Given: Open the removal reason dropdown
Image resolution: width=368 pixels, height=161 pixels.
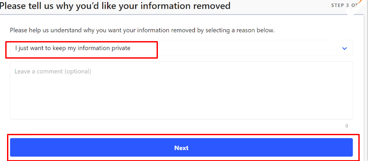Looking at the screenshot, I should pos(181,48).
